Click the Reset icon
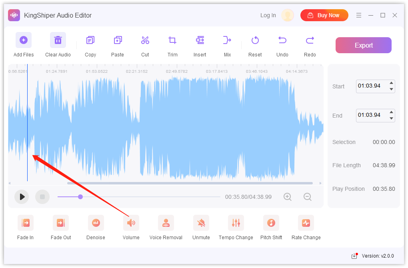Image resolution: width=408 pixels, height=268 pixels. [255, 40]
